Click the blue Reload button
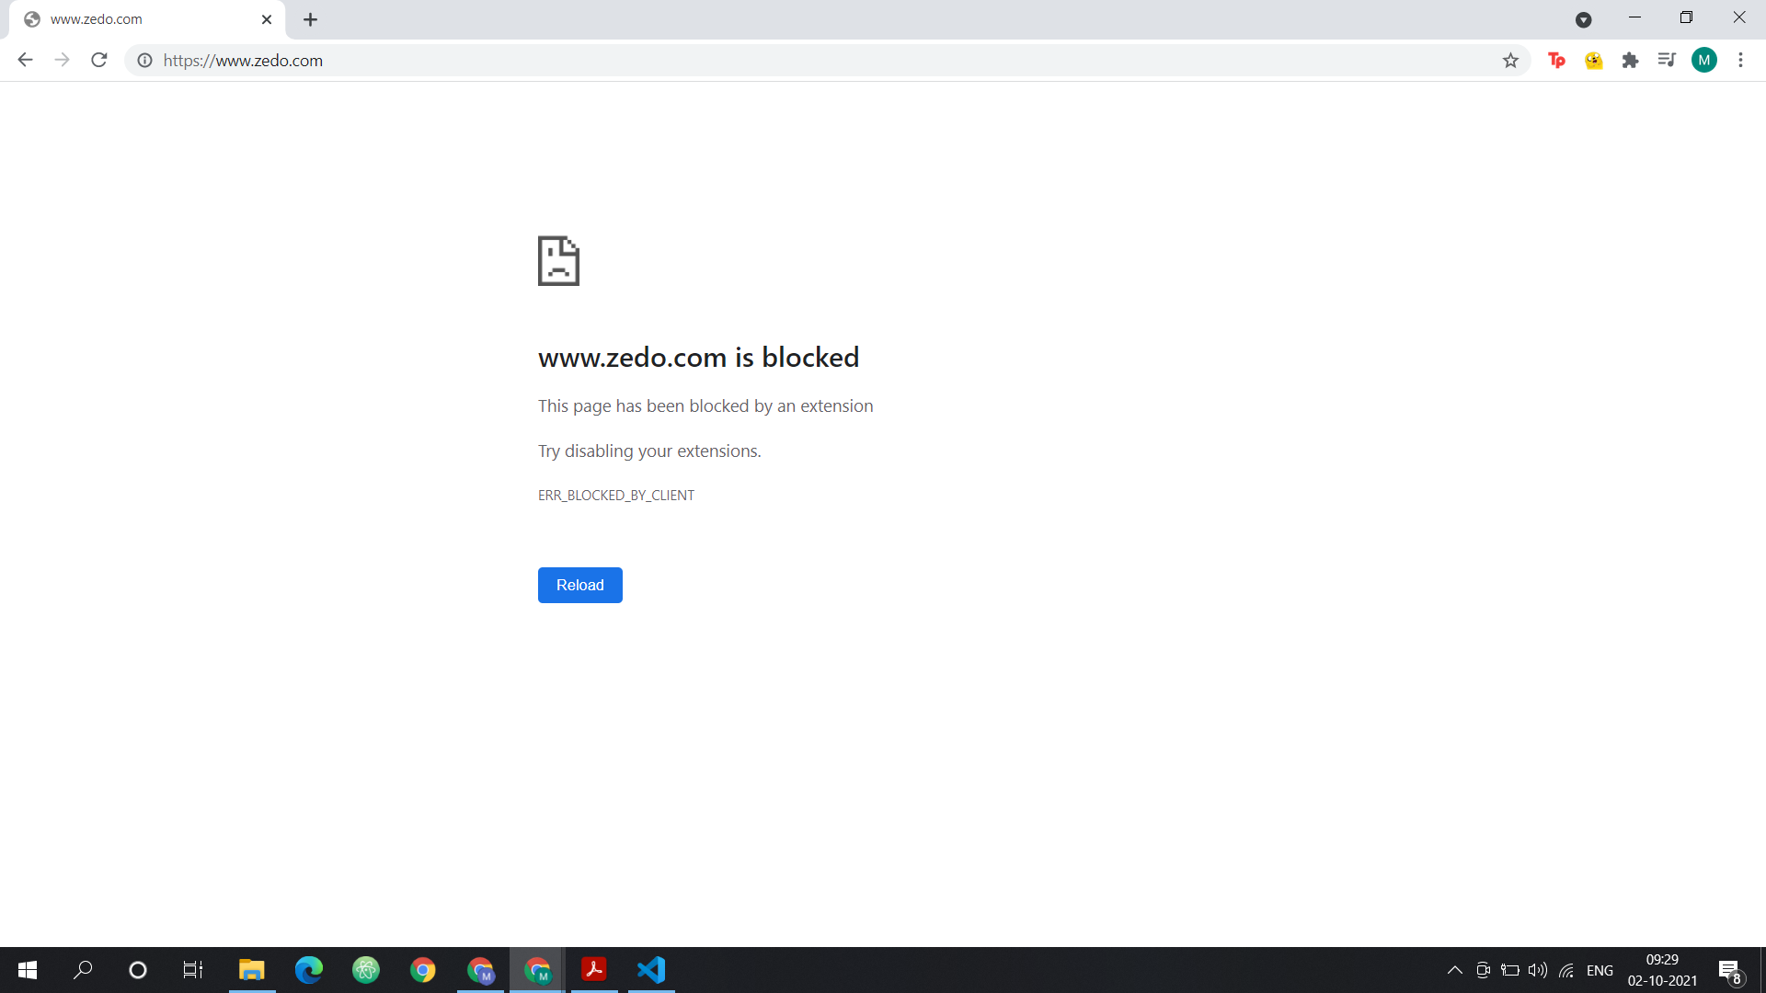The image size is (1766, 993). (x=579, y=585)
